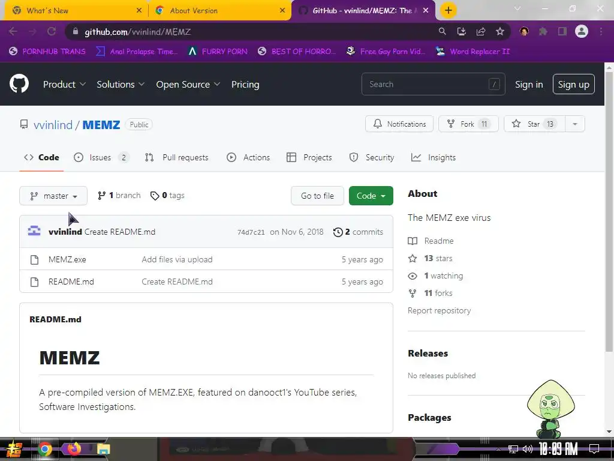Click the page vertical scrollbar thumb
Screen dimensions: 614x461
tap(609, 212)
